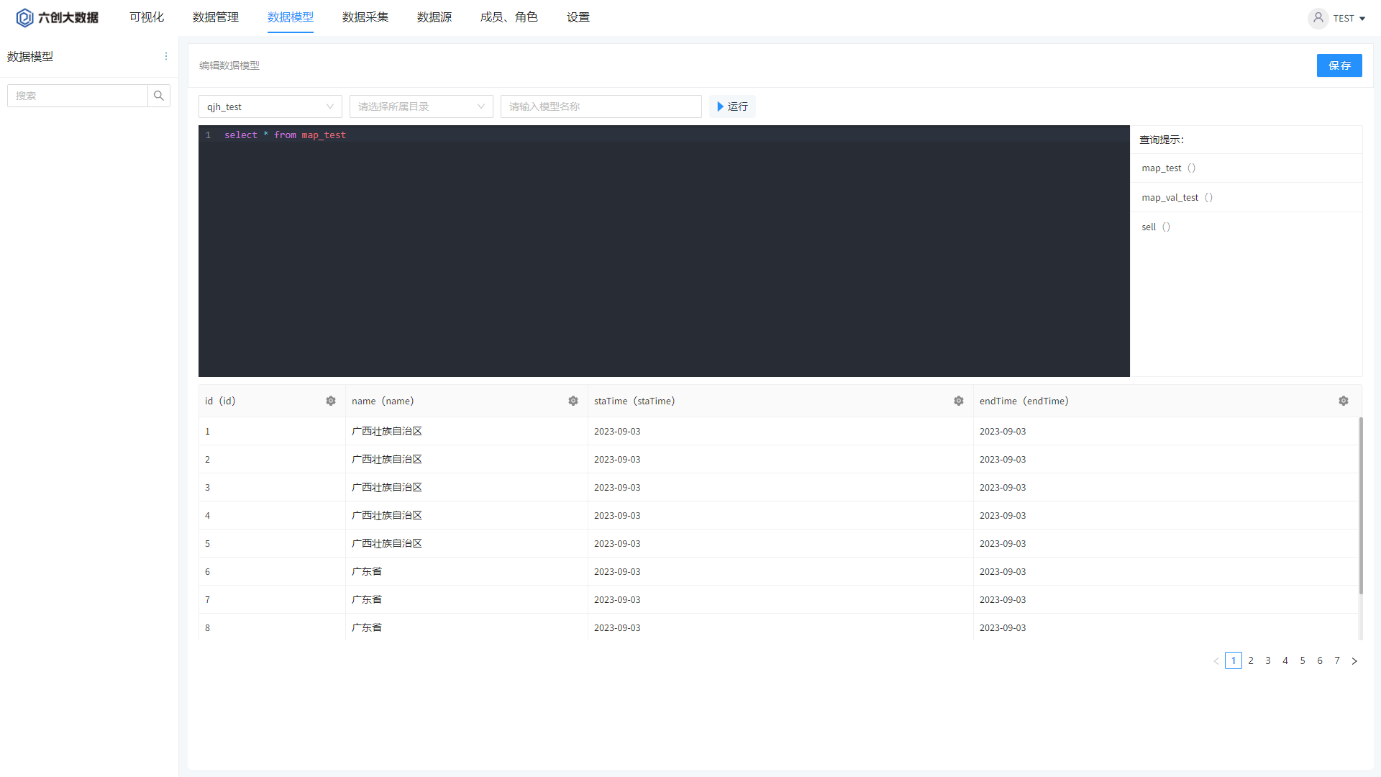
Task: Click the blue 保存 button
Action: pyautogui.click(x=1339, y=65)
